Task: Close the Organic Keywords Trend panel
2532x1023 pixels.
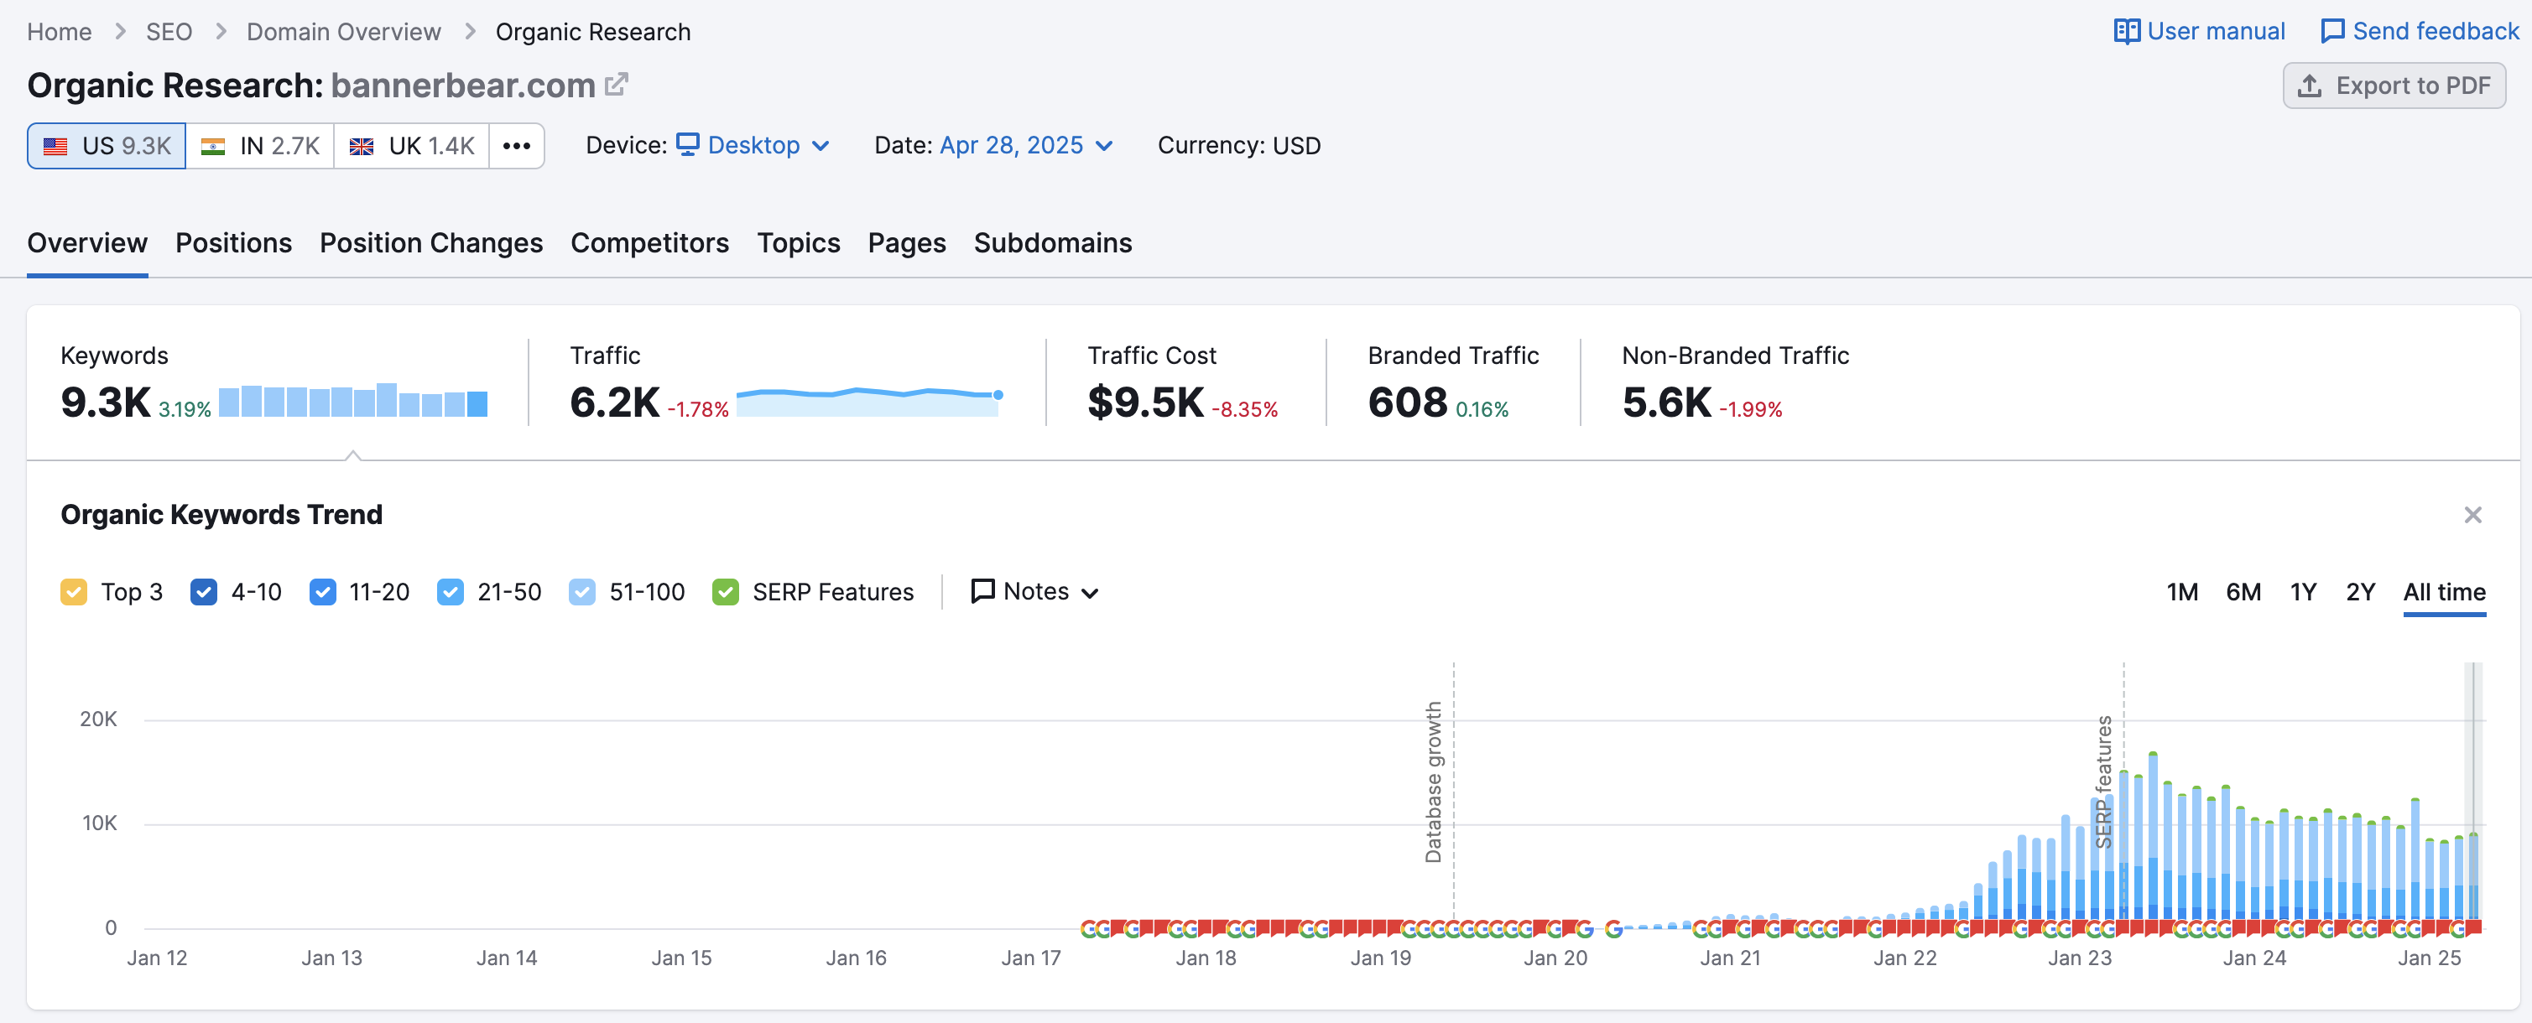Action: 2472,515
